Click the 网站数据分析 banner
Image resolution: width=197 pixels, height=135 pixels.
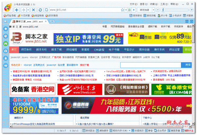coord(127,89)
